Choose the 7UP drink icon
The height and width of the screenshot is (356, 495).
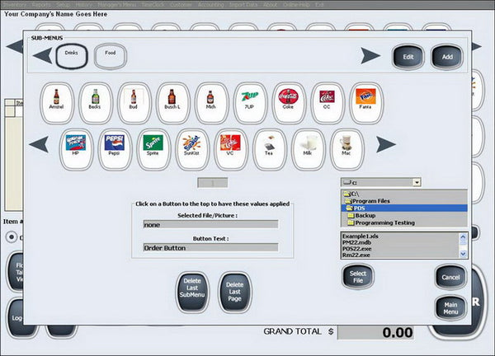(x=249, y=103)
